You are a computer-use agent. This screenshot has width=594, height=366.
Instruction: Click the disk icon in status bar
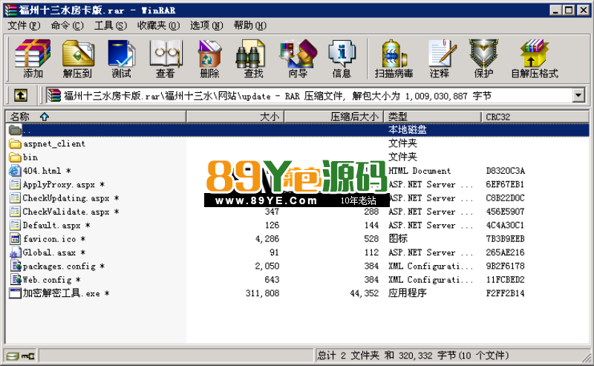[12, 356]
